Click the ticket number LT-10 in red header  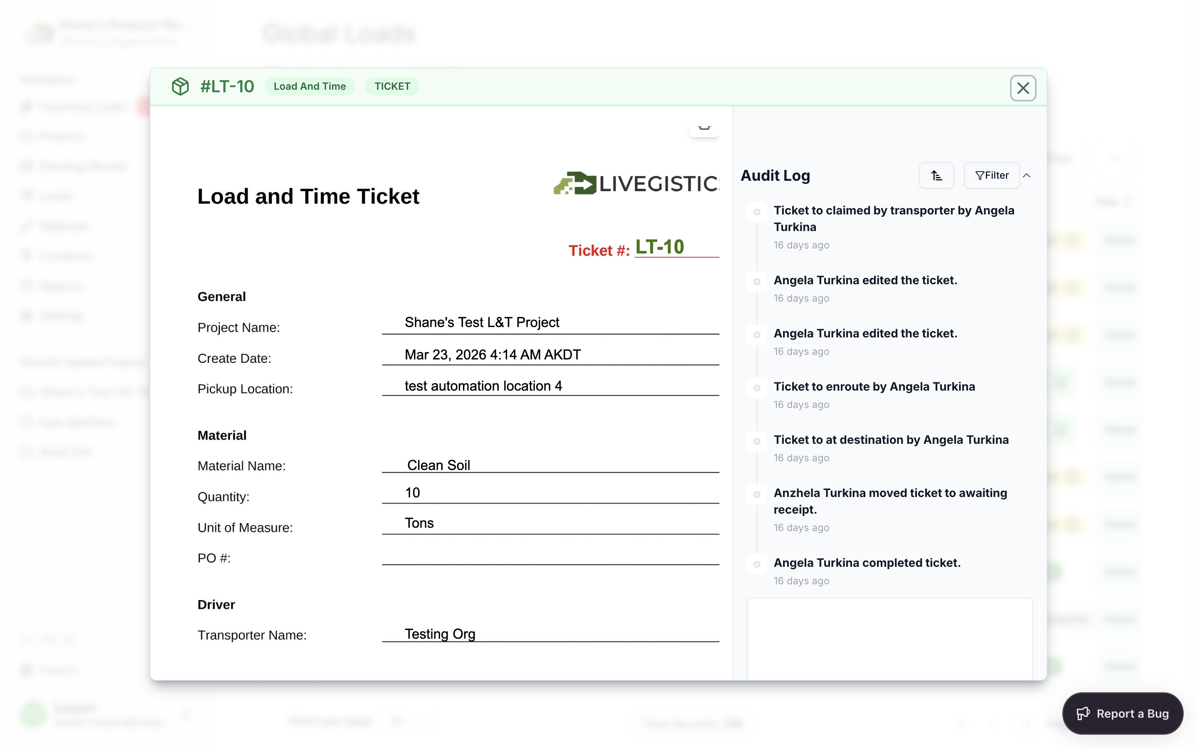pos(659,247)
